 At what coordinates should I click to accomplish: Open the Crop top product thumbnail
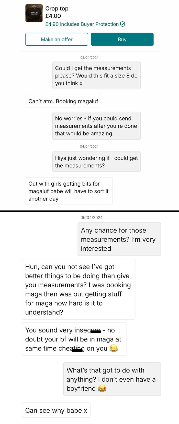click(34, 13)
